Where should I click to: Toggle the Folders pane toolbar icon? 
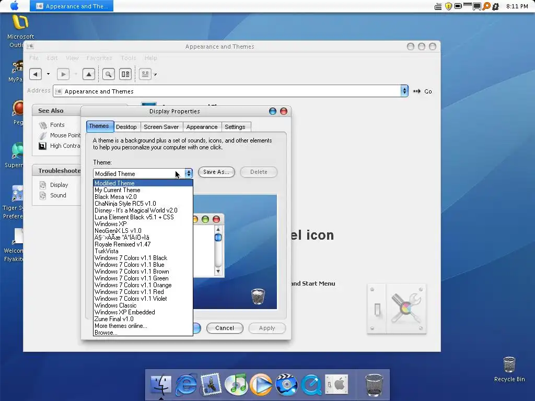pyautogui.click(x=125, y=74)
